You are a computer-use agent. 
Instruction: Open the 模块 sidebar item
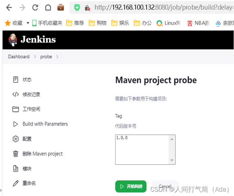click(27, 169)
